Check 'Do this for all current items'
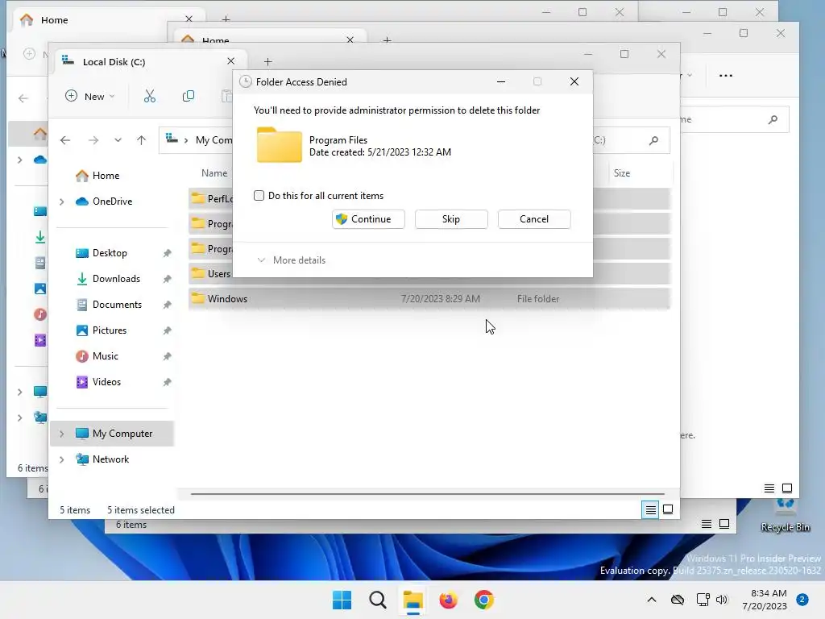 pyautogui.click(x=259, y=196)
